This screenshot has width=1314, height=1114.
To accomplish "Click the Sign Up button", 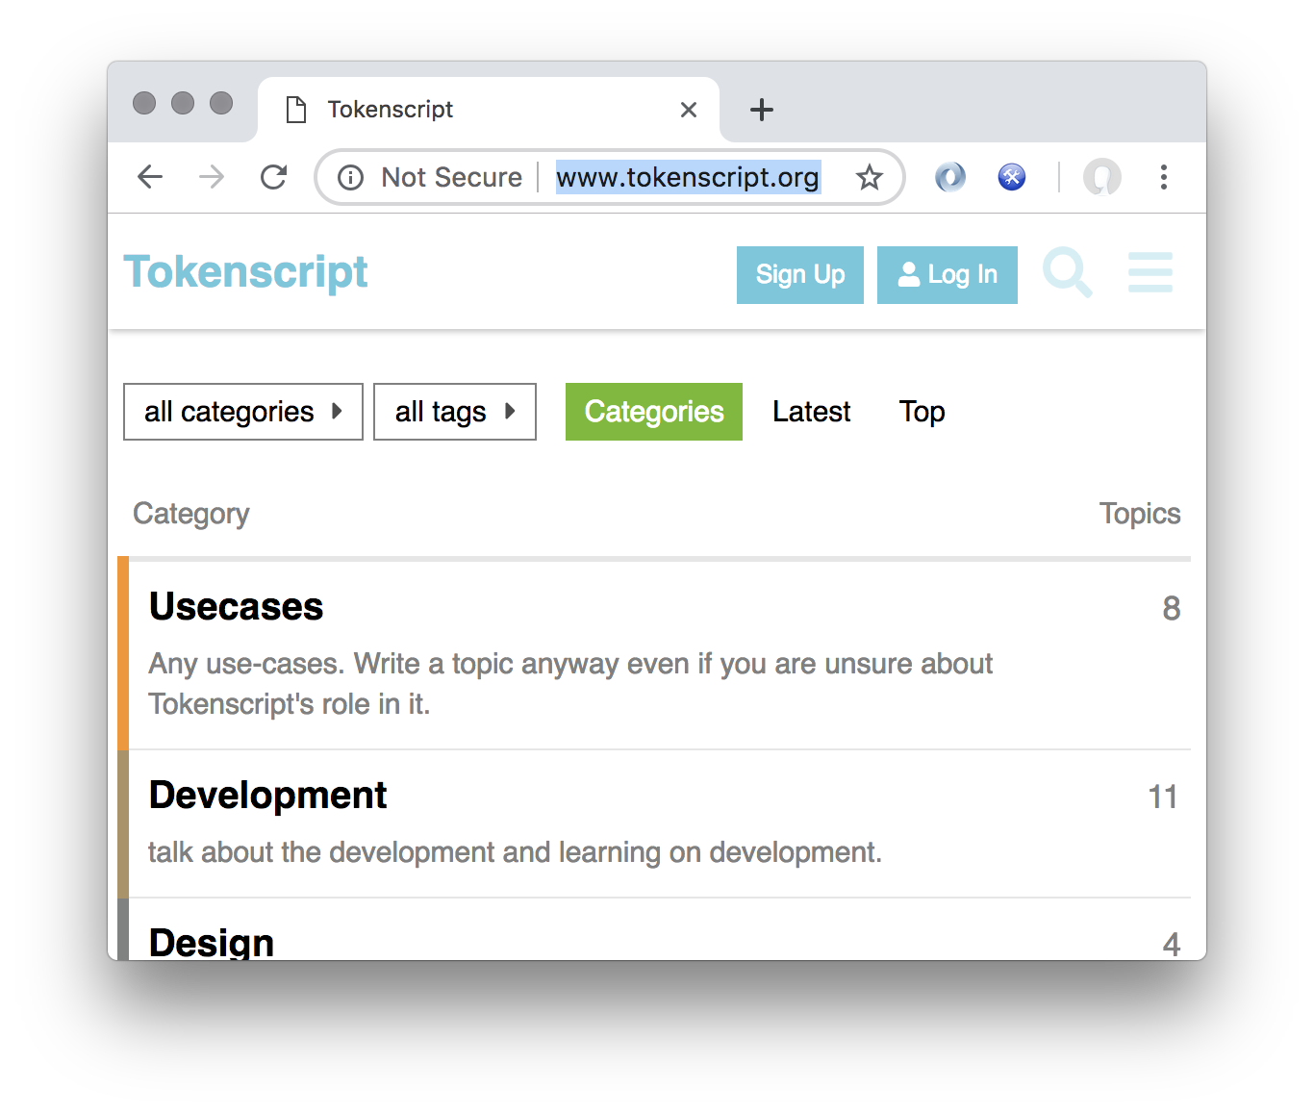I will pos(799,274).
